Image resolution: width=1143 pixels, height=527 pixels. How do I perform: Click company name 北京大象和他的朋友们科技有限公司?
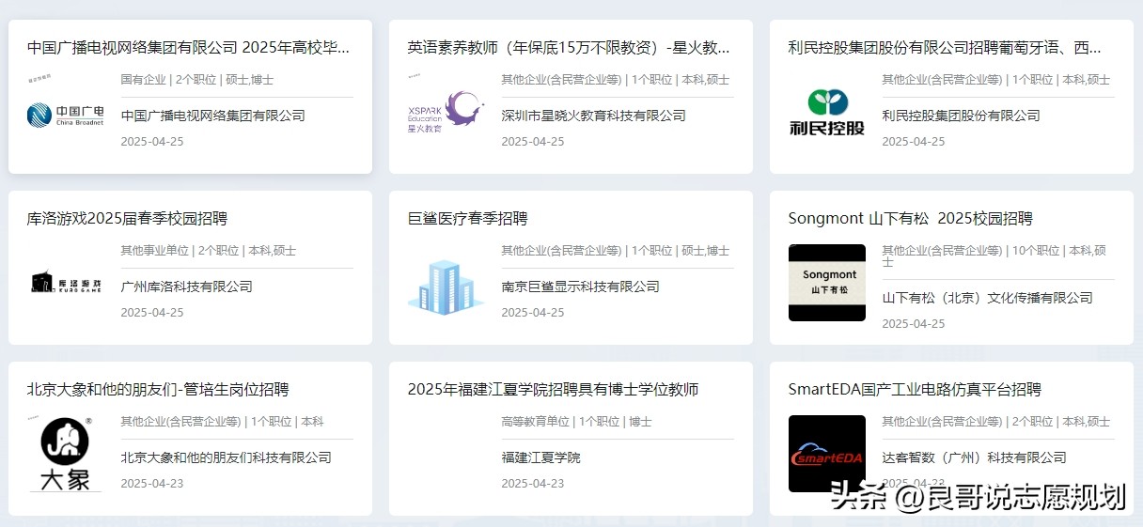(226, 457)
